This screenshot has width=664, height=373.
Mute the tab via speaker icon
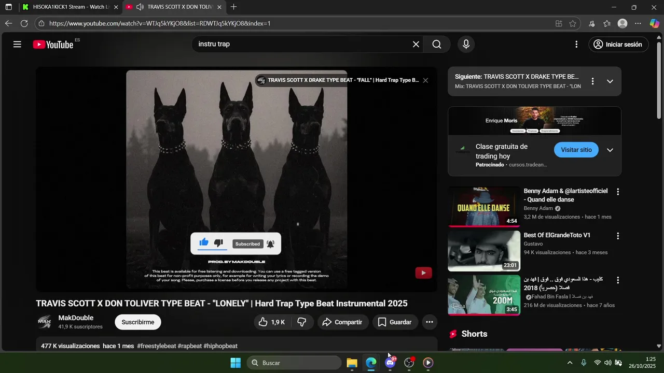click(x=140, y=7)
